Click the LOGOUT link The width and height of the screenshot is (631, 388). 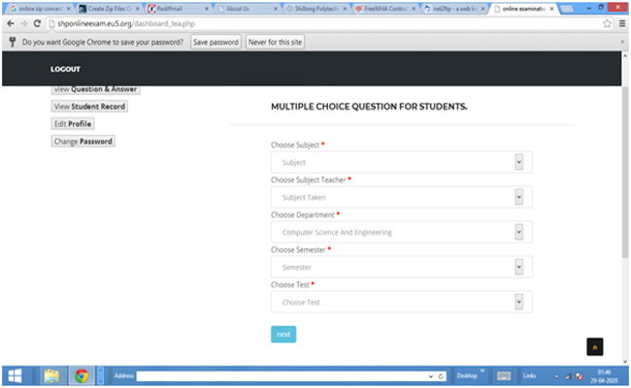pos(65,69)
